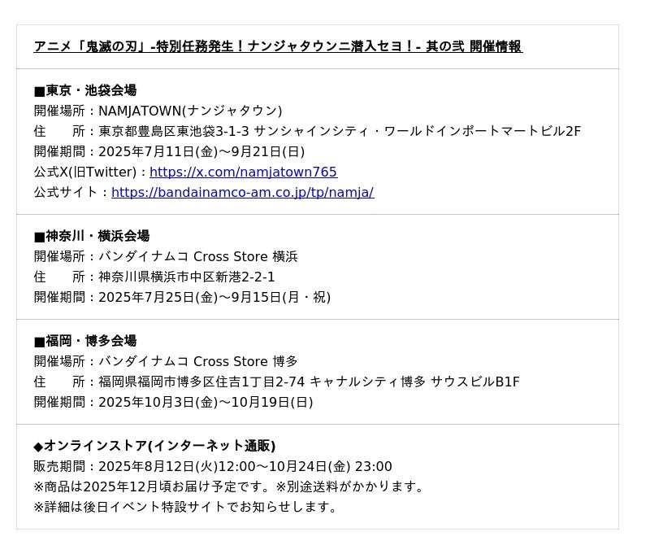This screenshot has height=554, width=650.
Task: Click the NAMJATOWN(ナンジャタウン) venue text
Action: coord(190,111)
